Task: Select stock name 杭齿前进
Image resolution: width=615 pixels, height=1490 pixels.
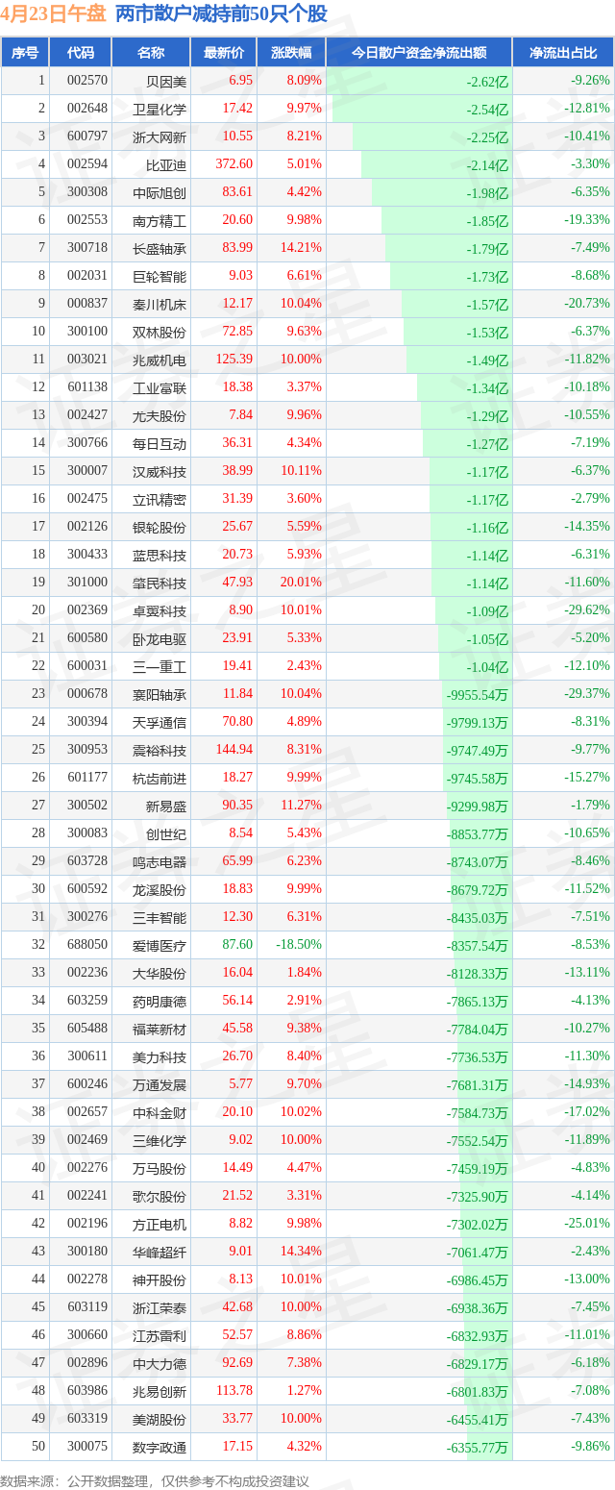Action: click(160, 779)
